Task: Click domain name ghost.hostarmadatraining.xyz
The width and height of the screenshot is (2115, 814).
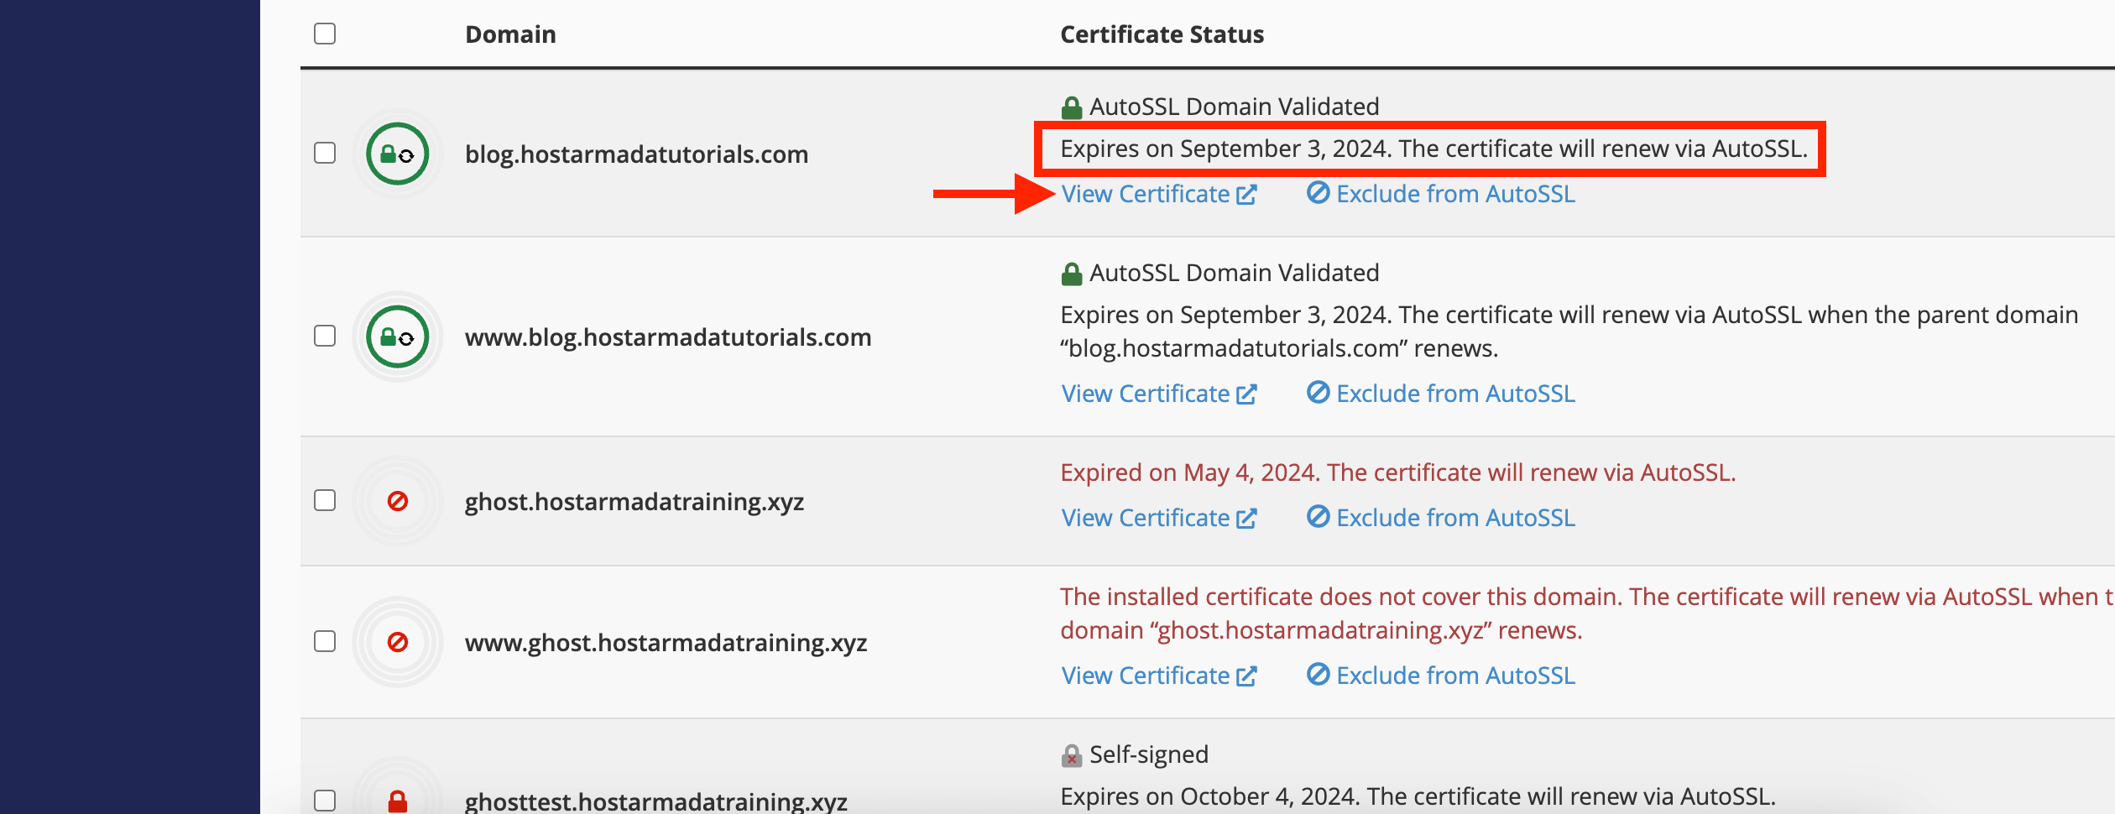Action: 634,502
